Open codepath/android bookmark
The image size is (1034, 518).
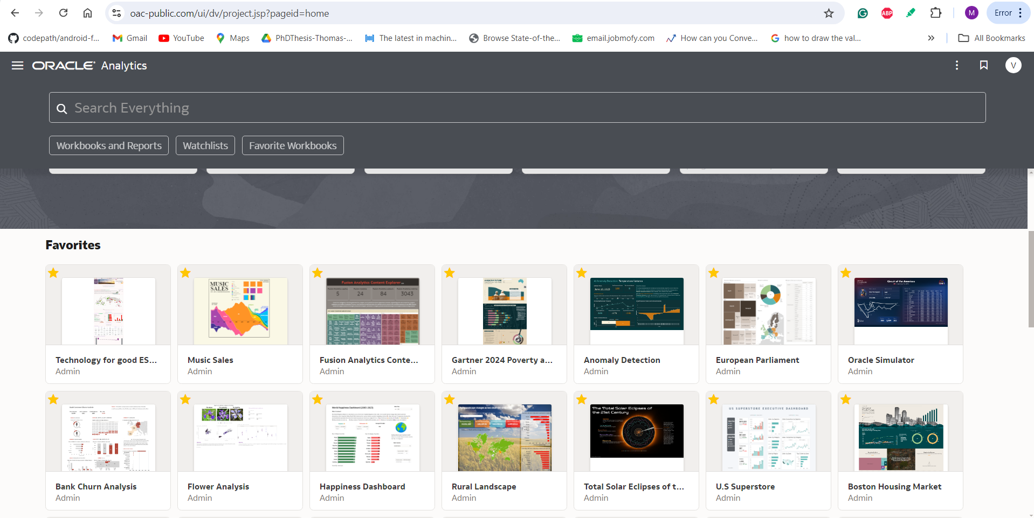coord(54,38)
